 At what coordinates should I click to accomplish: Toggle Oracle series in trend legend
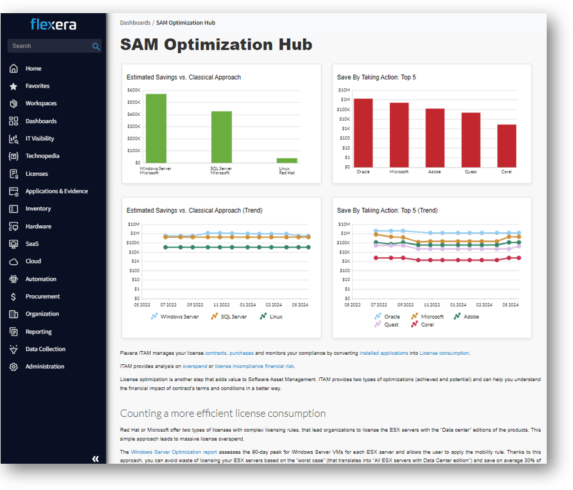coord(387,317)
